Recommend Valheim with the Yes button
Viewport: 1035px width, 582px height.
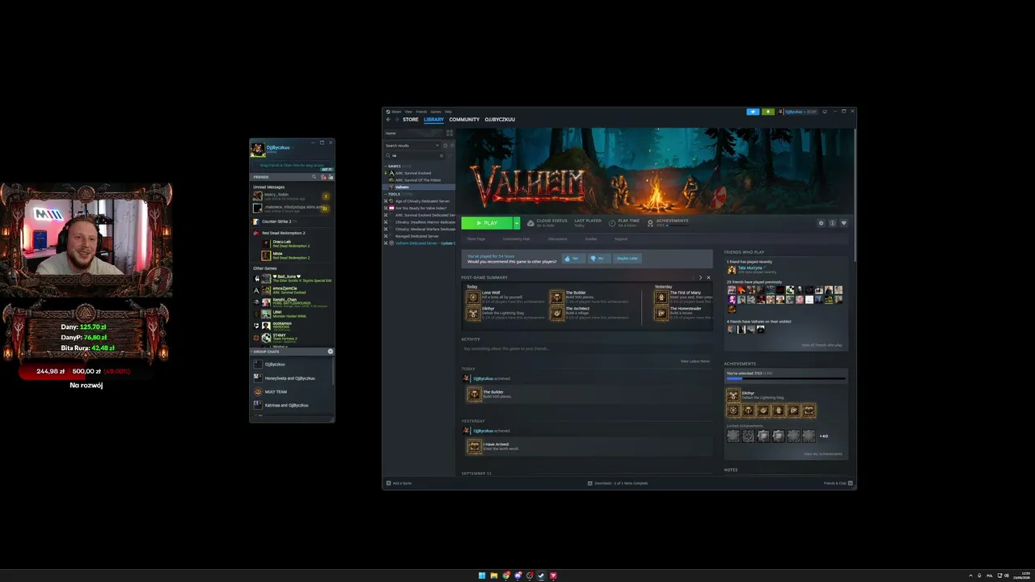coord(572,259)
